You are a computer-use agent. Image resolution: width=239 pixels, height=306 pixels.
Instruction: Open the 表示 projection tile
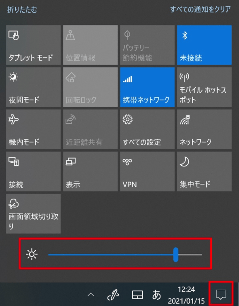[x=90, y=171]
